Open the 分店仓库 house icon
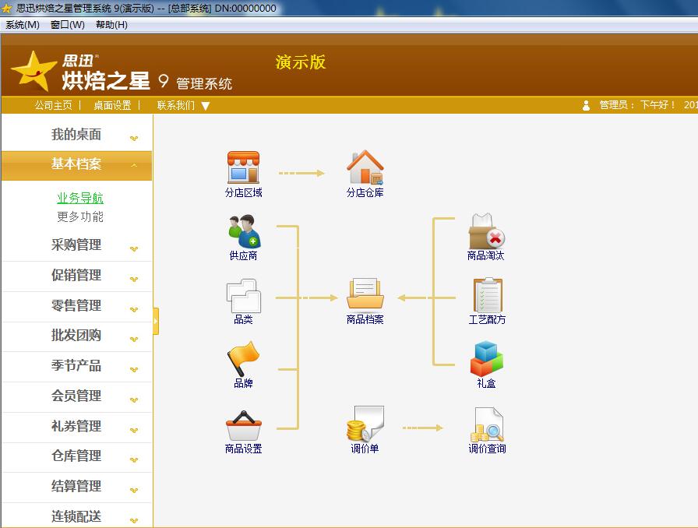The image size is (698, 528). [365, 167]
